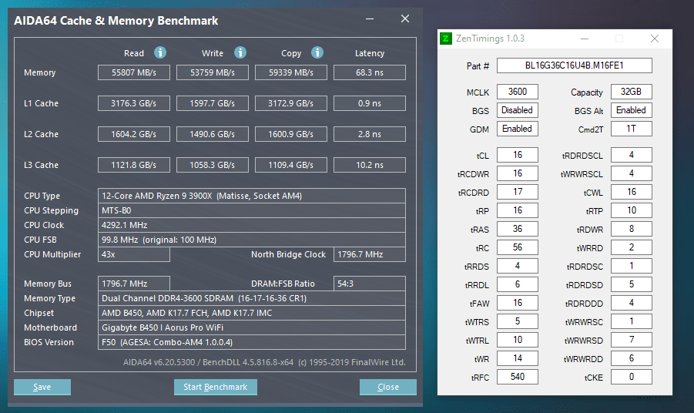Click the Write info icon

(x=240, y=52)
